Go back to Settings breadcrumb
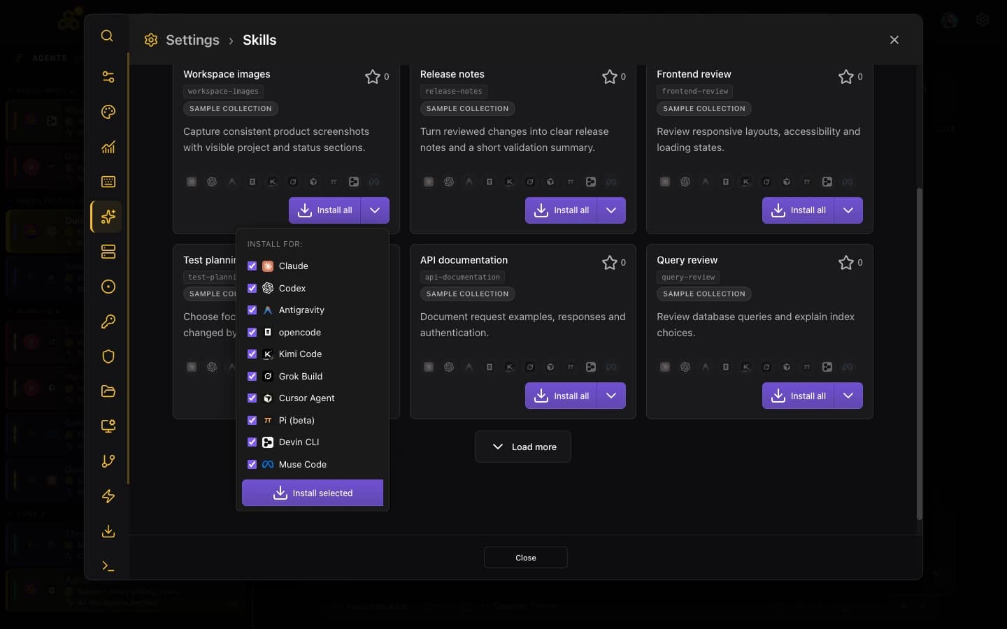Image resolution: width=1007 pixels, height=629 pixels. (192, 40)
